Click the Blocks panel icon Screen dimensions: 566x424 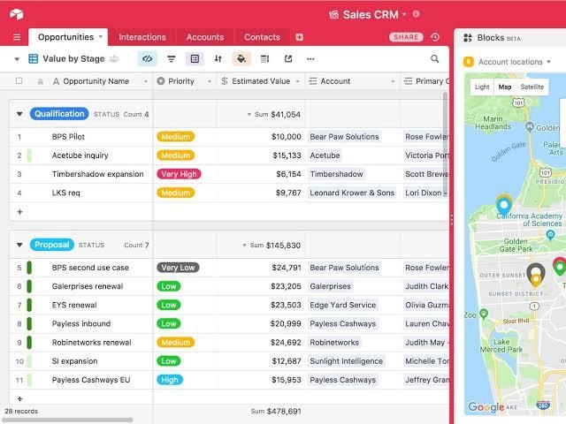pyautogui.click(x=468, y=37)
